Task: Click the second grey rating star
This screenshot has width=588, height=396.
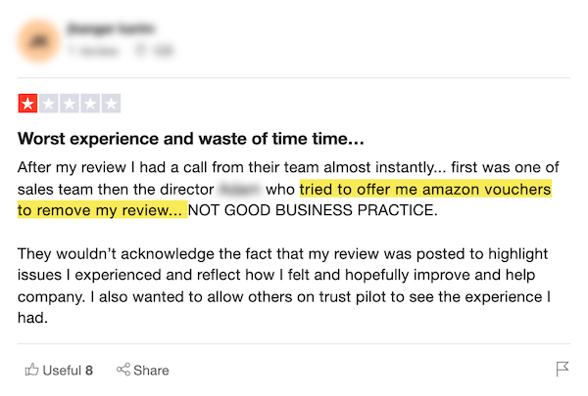Action: coord(49,104)
